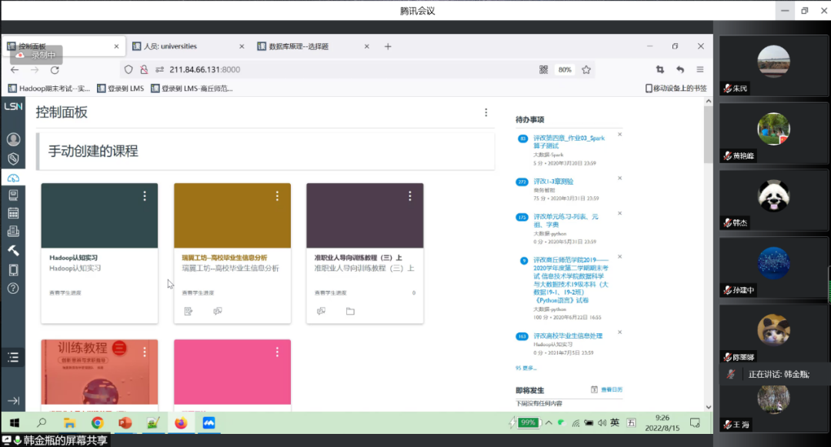Viewport: 831px width, 447px height.
Task: Click the golden brown 瑞翼工坊 card header
Action: point(232,215)
